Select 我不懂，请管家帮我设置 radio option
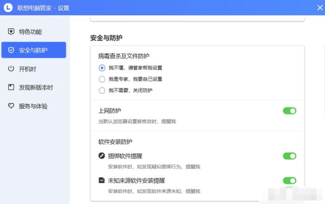Viewport: 325px width, 204px height. [102, 68]
